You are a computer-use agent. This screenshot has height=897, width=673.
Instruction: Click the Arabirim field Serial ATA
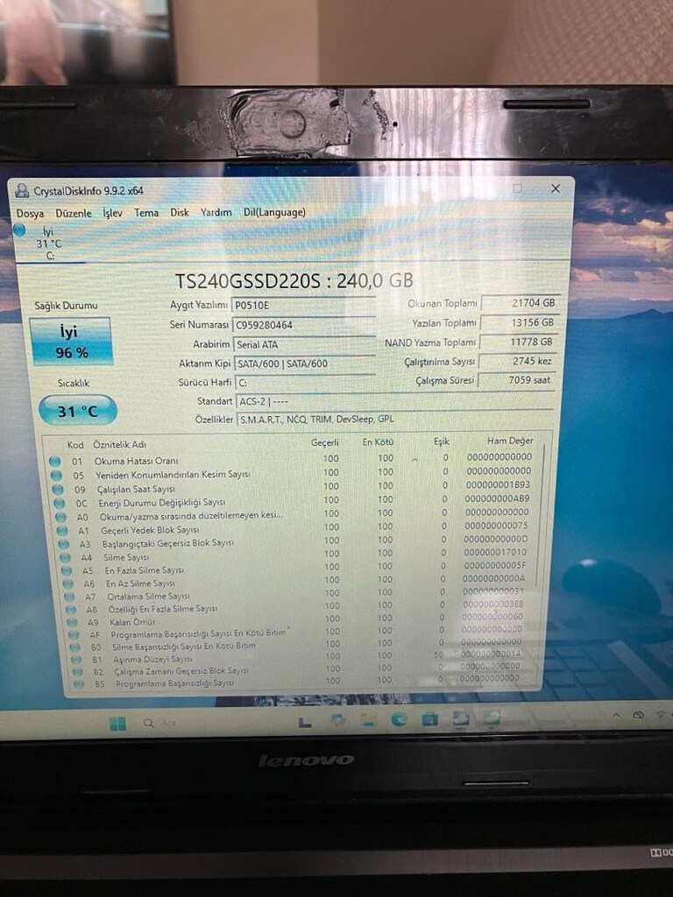click(x=303, y=344)
